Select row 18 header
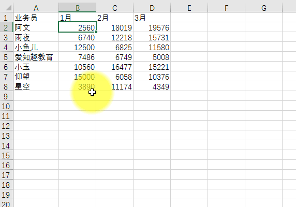This screenshot has width=296, height=207. pyautogui.click(x=6, y=185)
